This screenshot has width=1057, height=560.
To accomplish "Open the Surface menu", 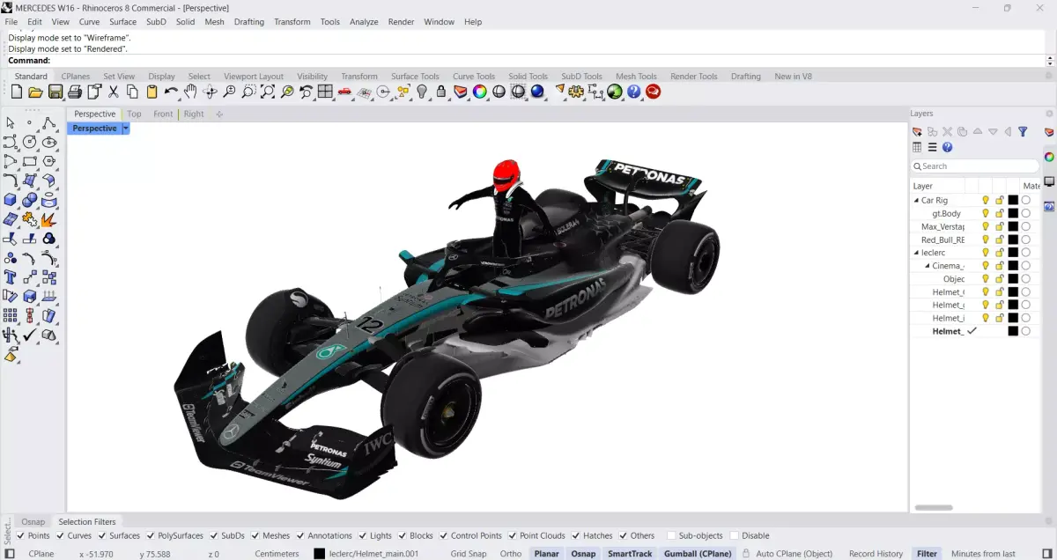I will pos(122,22).
